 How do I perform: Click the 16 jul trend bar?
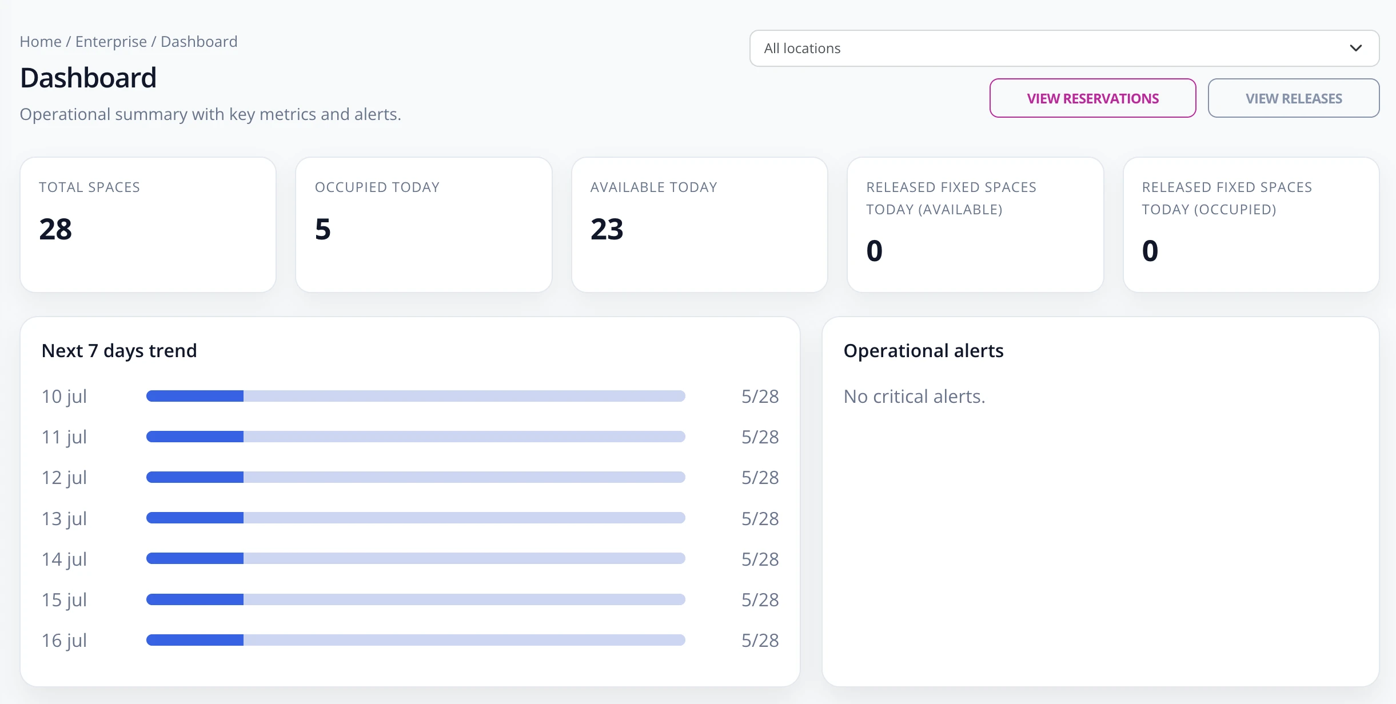point(416,640)
